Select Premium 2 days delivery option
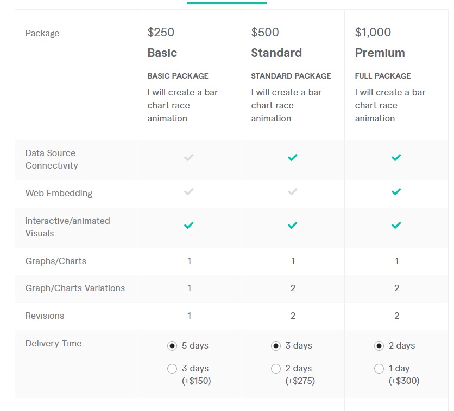454x411 pixels. pos(379,346)
